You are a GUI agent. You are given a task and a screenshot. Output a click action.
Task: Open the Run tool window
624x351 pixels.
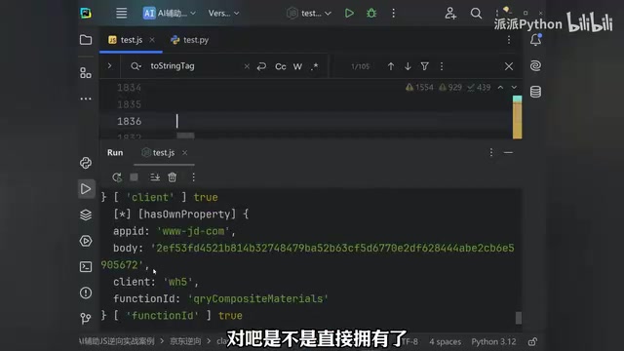coord(86,188)
